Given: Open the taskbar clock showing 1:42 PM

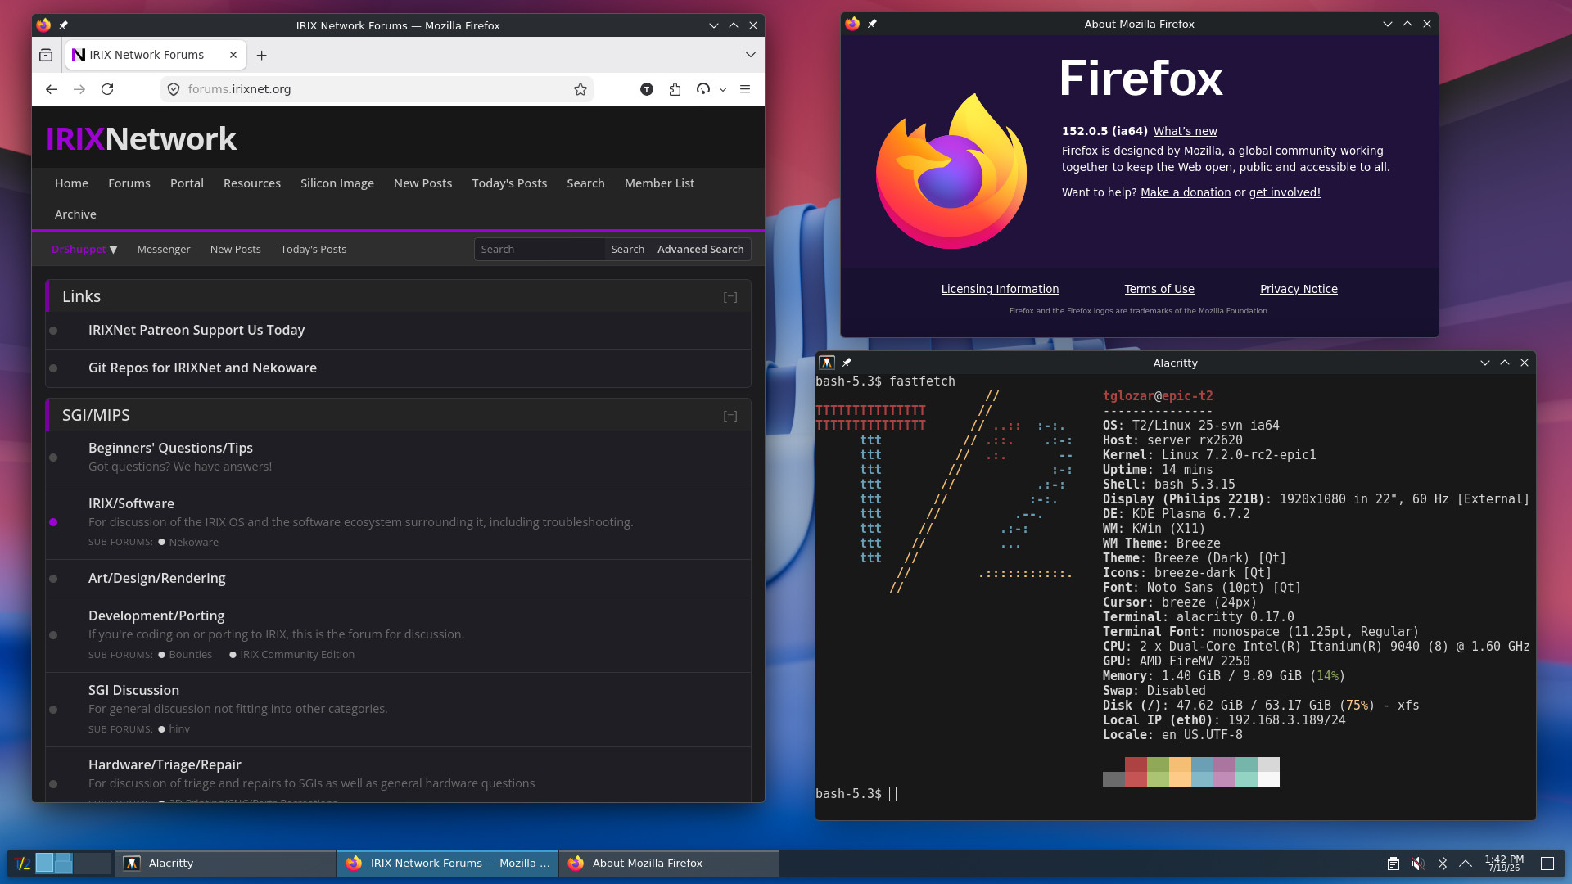Looking at the screenshot, I should (1504, 863).
